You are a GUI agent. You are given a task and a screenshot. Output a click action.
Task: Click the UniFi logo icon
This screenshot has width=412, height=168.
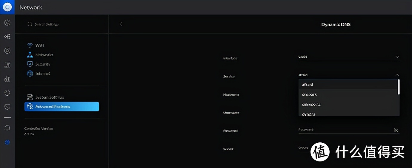coord(7,7)
